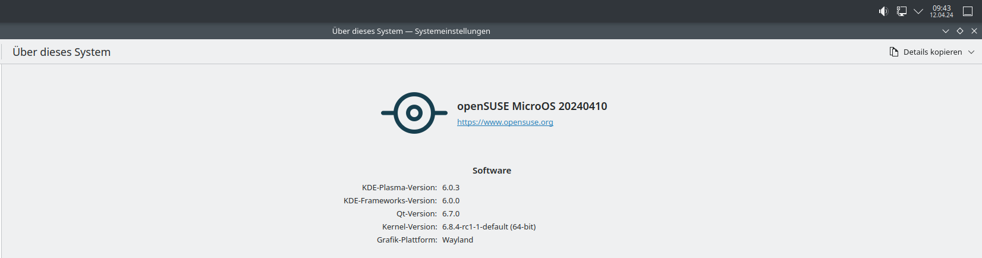Click the openSUSE MicroOS logo

[x=414, y=113]
